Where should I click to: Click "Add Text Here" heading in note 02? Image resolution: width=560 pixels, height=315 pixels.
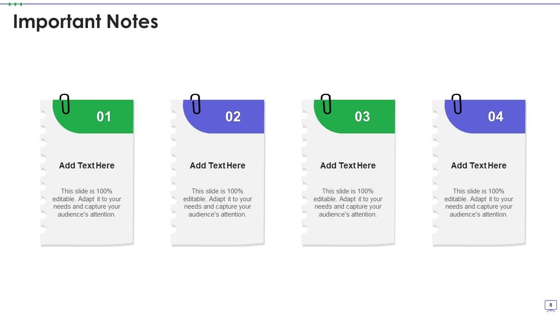pos(217,165)
